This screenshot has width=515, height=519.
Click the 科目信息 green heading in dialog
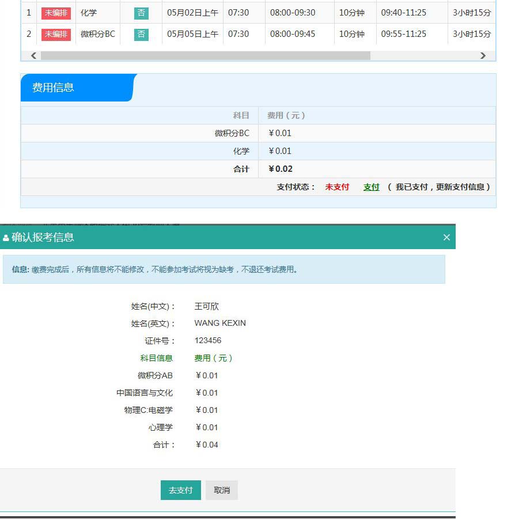(156, 358)
